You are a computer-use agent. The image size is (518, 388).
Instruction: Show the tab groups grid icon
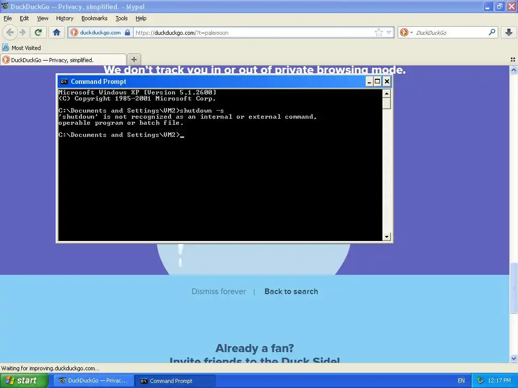513,60
